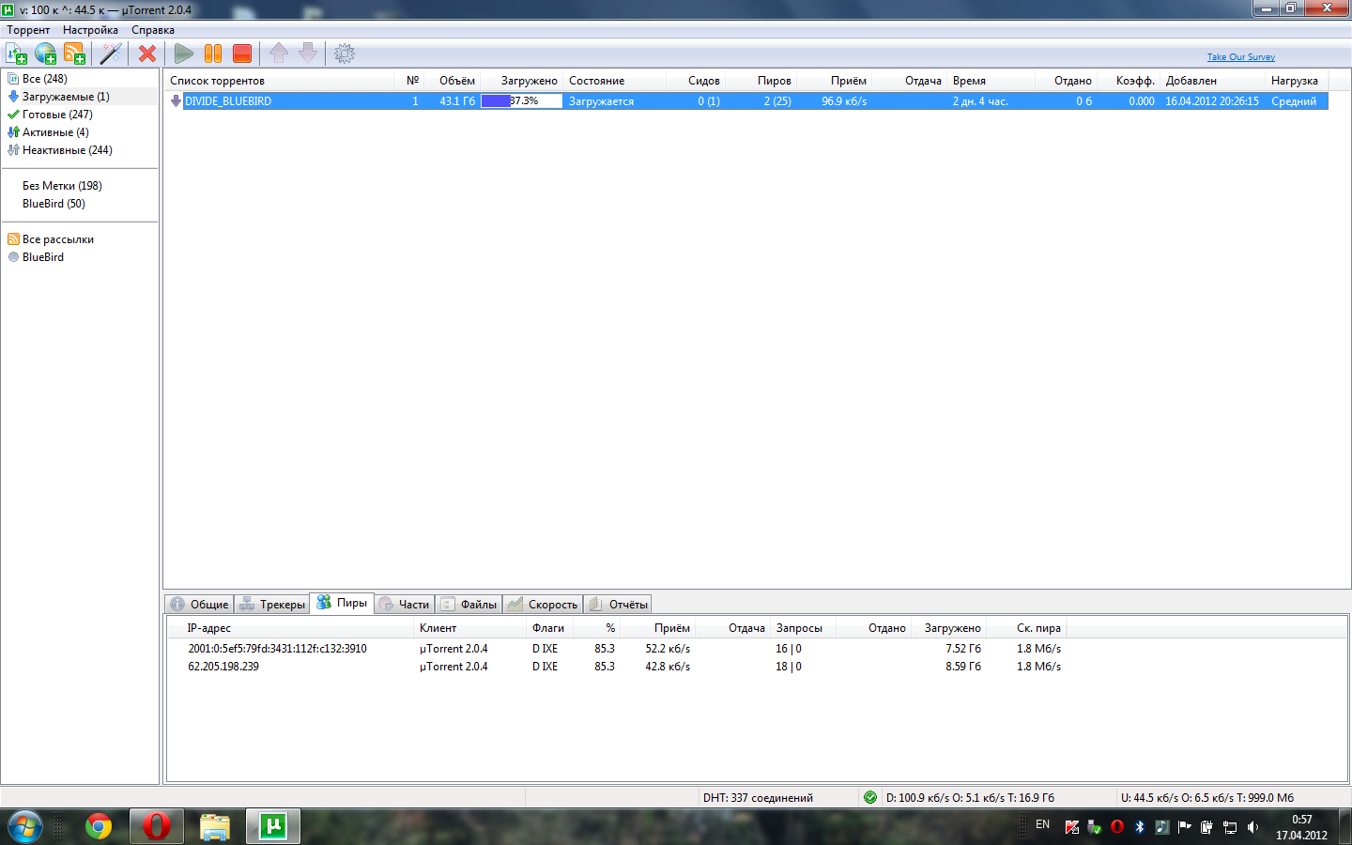Click the red Stop torrent icon

[242, 54]
